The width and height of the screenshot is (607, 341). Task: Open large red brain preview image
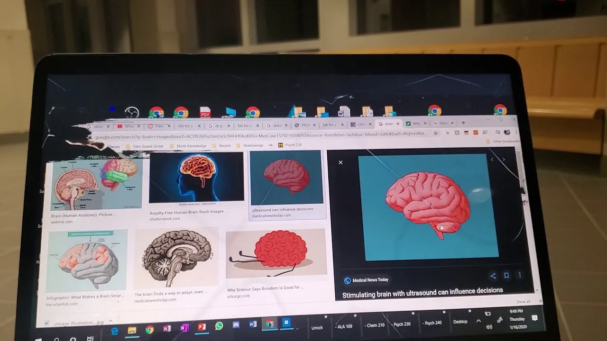428,207
